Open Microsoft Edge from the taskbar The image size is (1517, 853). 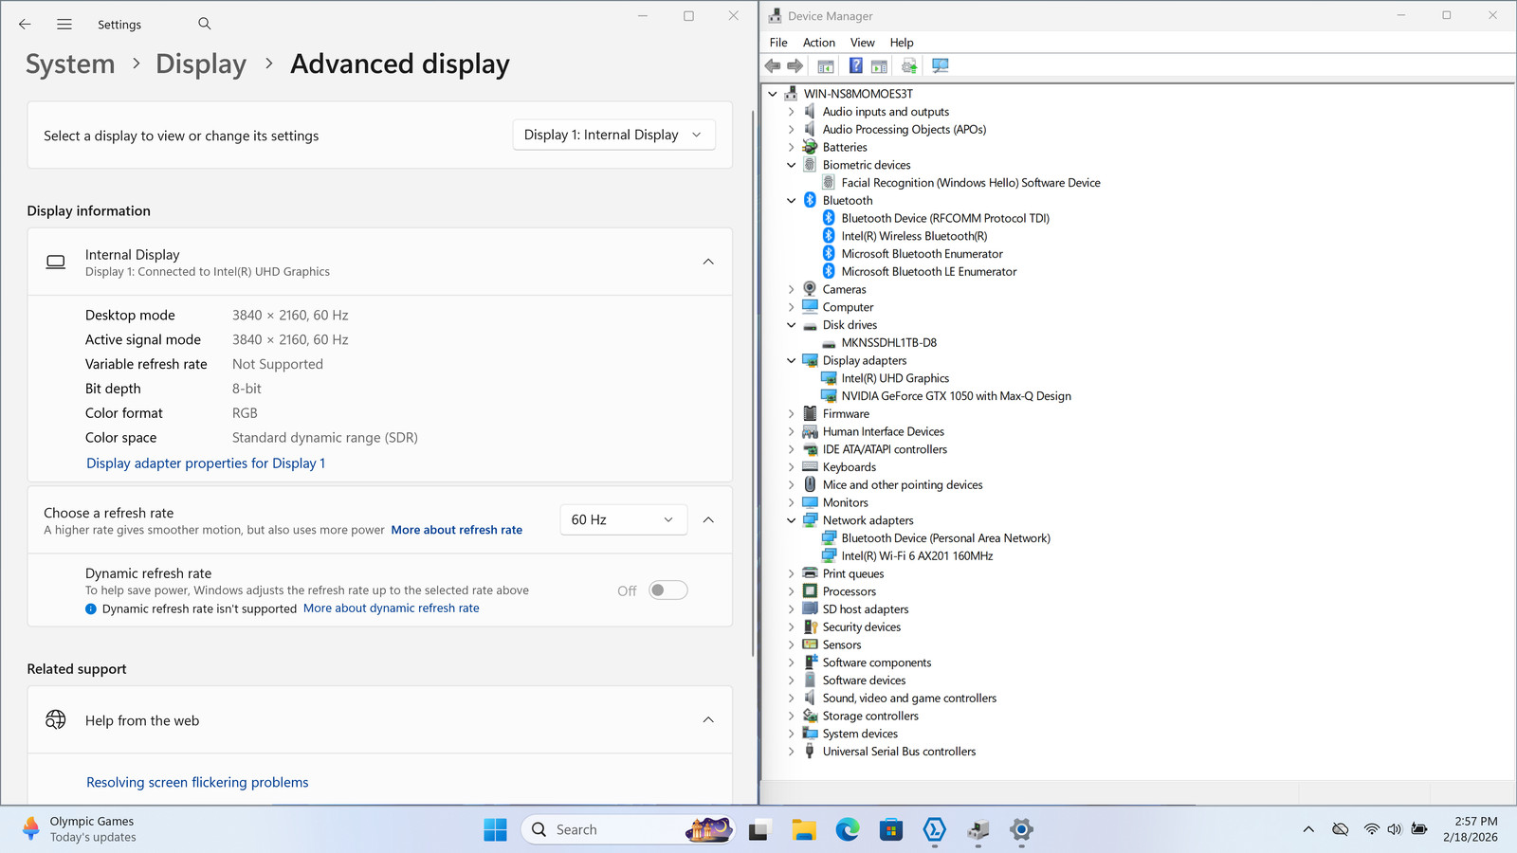pyautogui.click(x=848, y=830)
